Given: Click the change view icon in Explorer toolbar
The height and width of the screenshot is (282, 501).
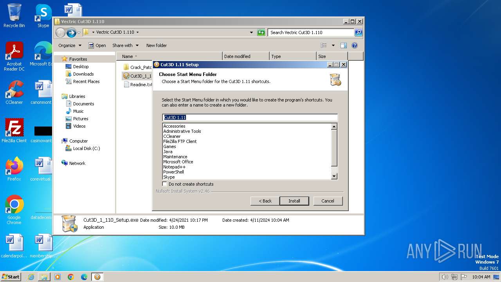Looking at the screenshot, I should click(324, 45).
